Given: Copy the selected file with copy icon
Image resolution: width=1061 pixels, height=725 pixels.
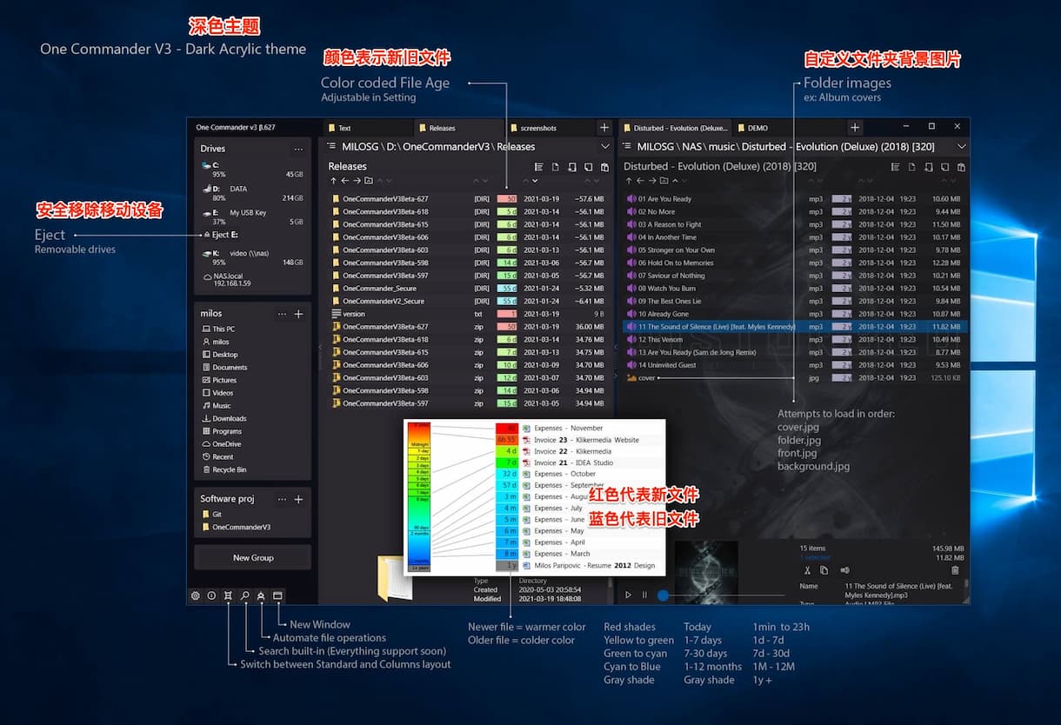Looking at the screenshot, I should pos(824,570).
